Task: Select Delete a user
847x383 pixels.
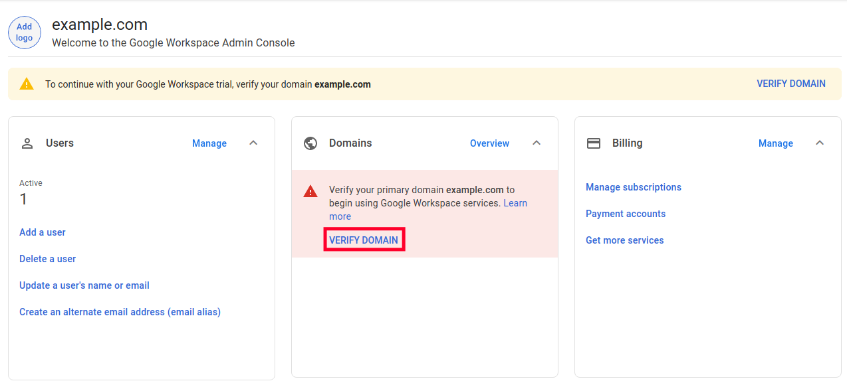Action: coord(48,259)
